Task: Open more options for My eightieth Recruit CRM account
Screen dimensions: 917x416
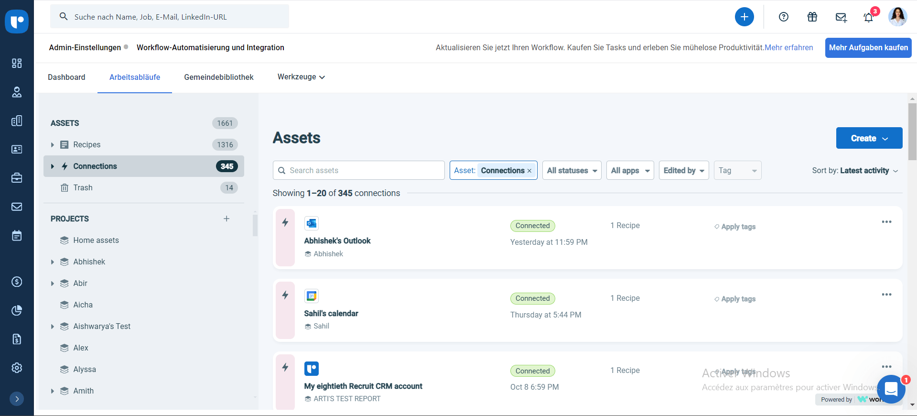Action: tap(886, 367)
